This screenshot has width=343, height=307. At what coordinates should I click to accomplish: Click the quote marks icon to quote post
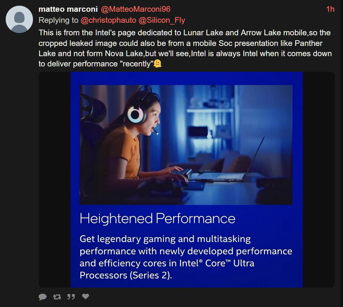[x=71, y=297]
